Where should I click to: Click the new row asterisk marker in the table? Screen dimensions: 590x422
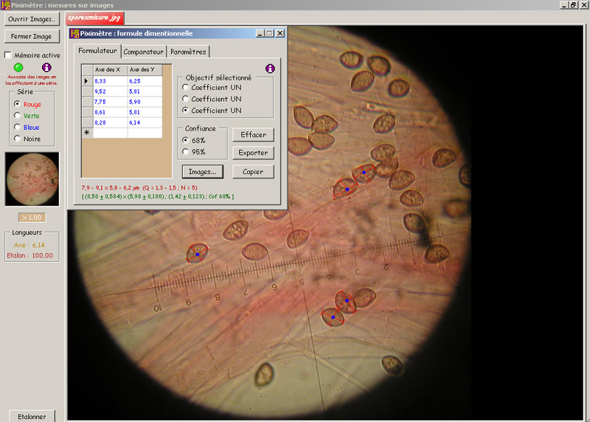[87, 133]
